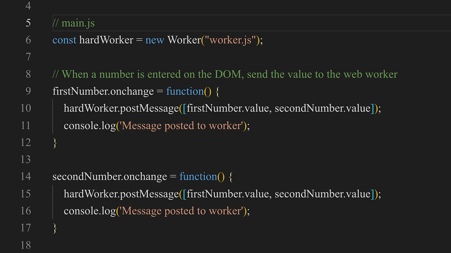451x253 pixels.
Task: Click line number 17 in the gutter
Action: 26,228
